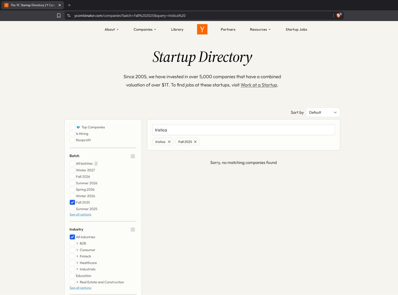Expand the B2B industry subcategories
The height and width of the screenshot is (295, 398).
pos(77,243)
